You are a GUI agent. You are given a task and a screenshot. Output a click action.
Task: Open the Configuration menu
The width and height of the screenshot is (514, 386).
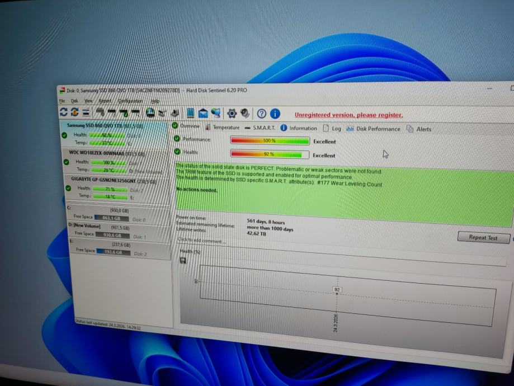pyautogui.click(x=130, y=101)
